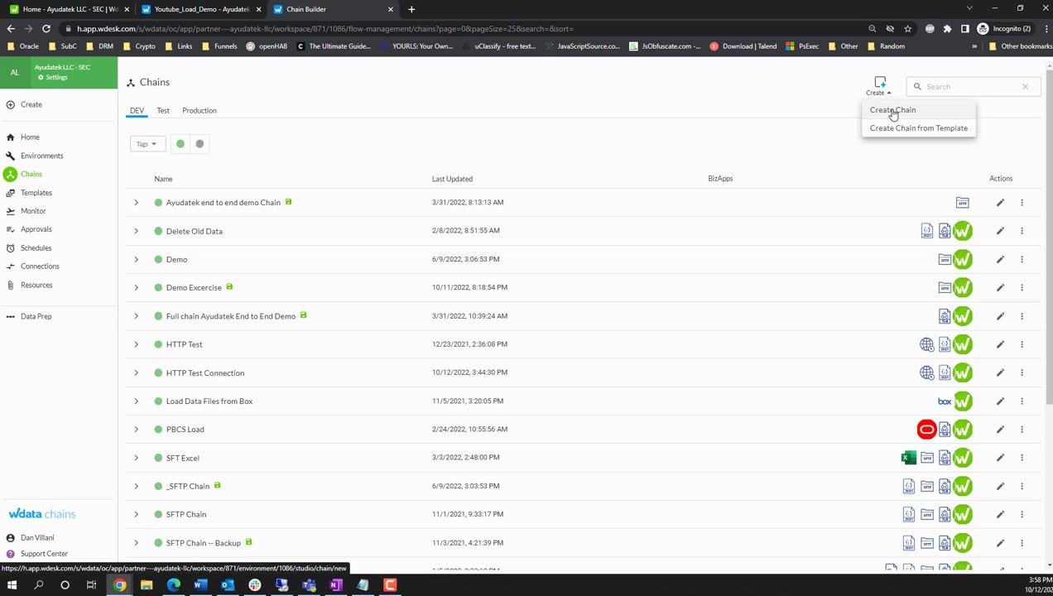This screenshot has height=596, width=1053.
Task: Edit the Delete Old Data chain
Action: pos(1000,231)
